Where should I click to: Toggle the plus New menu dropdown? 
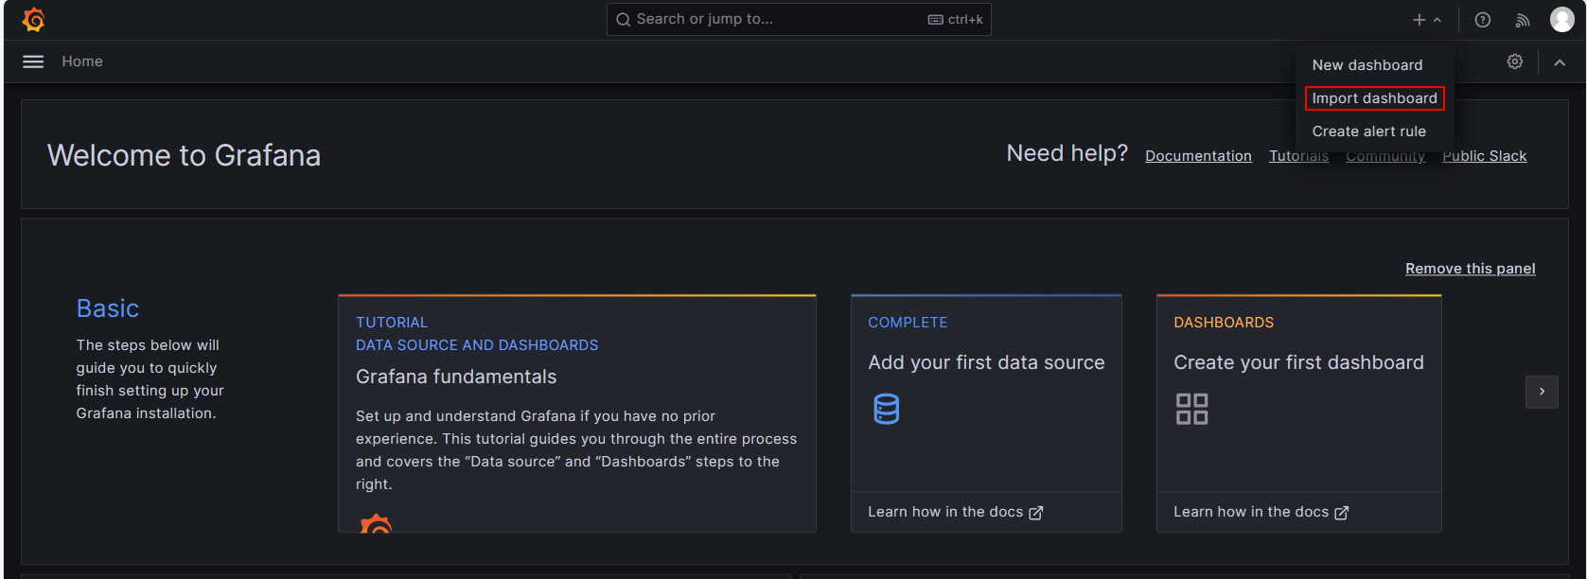tap(1427, 20)
